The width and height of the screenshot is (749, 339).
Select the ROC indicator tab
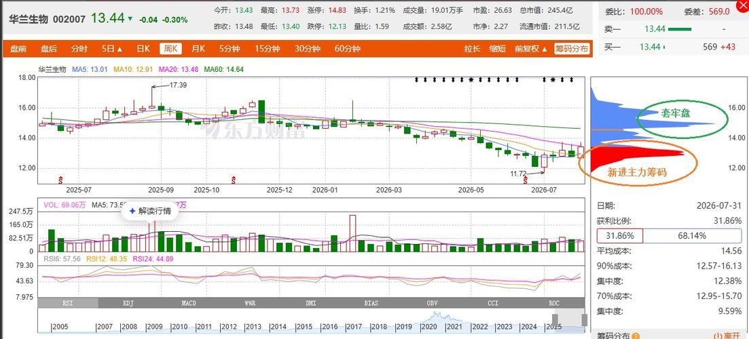(x=554, y=303)
